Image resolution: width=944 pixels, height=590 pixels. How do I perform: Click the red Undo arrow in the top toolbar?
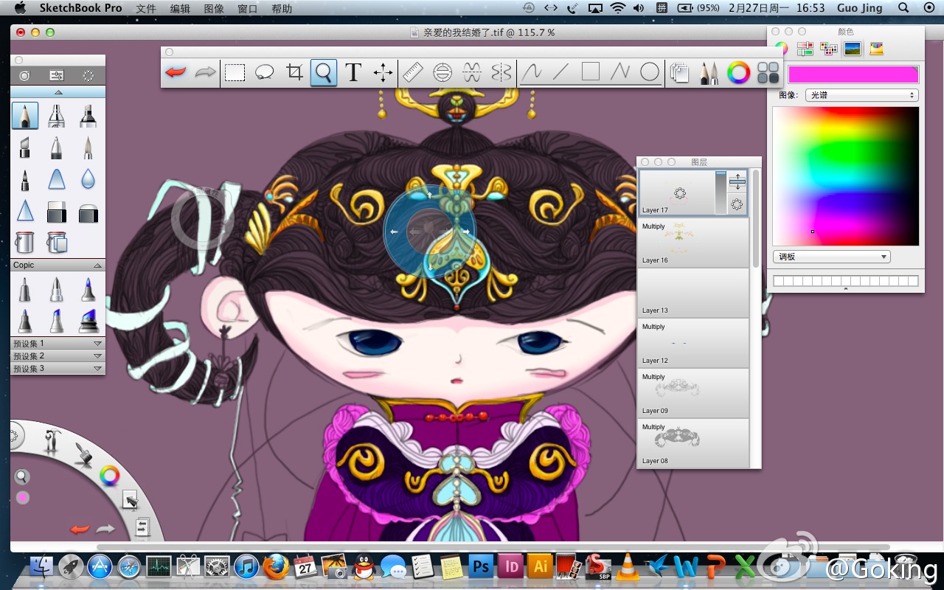pos(176,72)
